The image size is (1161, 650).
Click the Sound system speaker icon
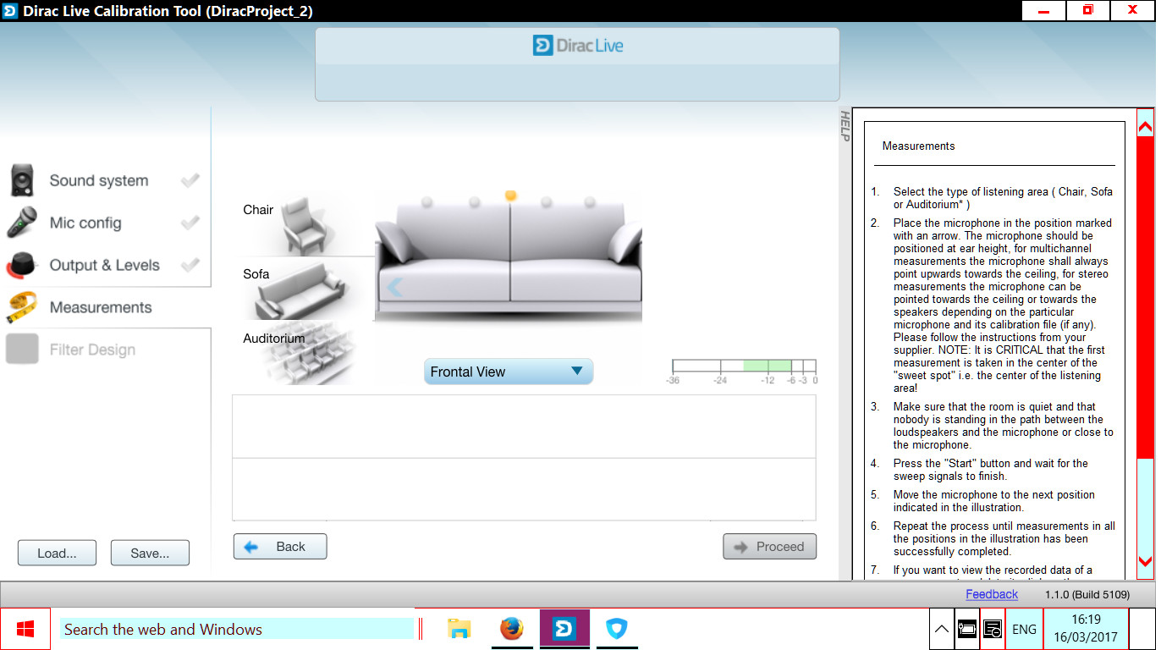click(23, 180)
